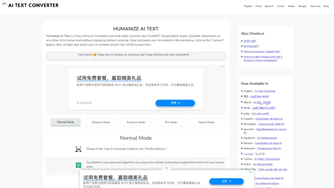Open 'How to make chatgpt write like a human' link
The height and width of the screenshot is (188, 334).
click(x=263, y=58)
